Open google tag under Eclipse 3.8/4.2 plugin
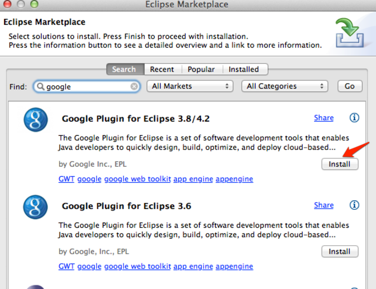The width and height of the screenshot is (376, 289). click(89, 179)
